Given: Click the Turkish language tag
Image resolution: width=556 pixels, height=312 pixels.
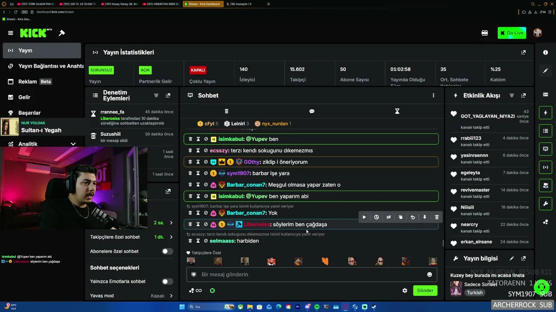Looking at the screenshot, I should [475, 292].
